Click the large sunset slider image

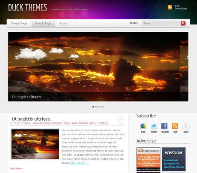[98, 67]
